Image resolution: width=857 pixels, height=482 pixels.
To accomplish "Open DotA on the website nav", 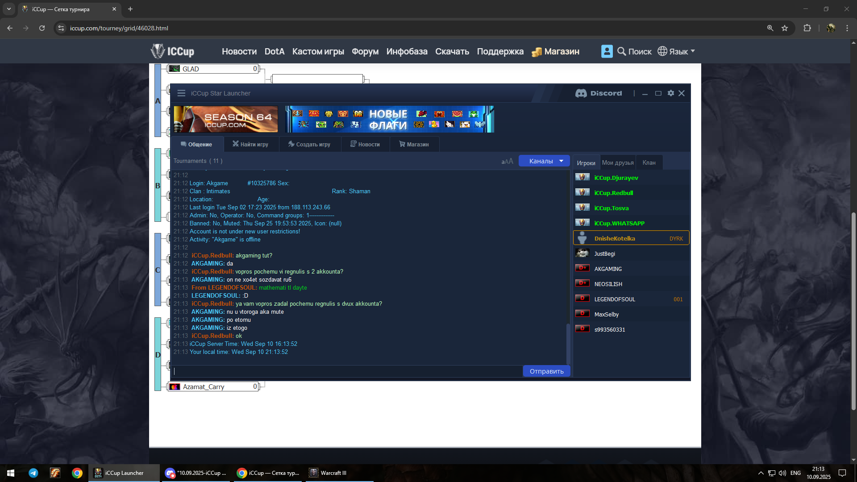I will click(x=275, y=51).
